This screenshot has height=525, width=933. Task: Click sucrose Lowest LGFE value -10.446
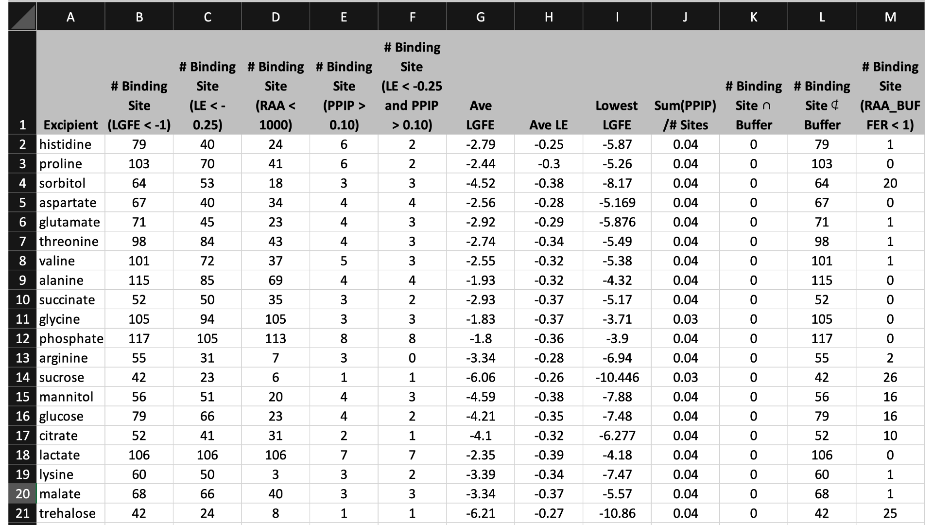617,377
